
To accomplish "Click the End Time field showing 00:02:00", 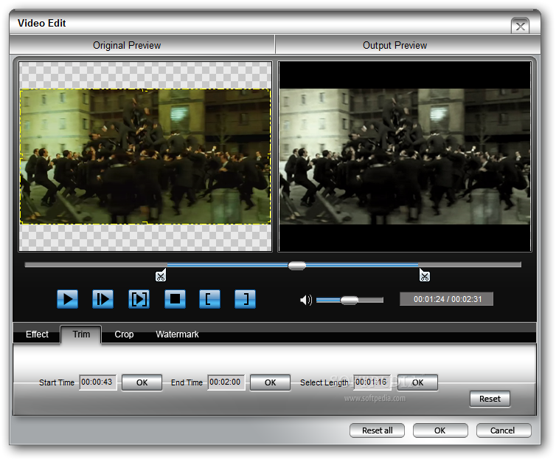I will click(x=226, y=382).
